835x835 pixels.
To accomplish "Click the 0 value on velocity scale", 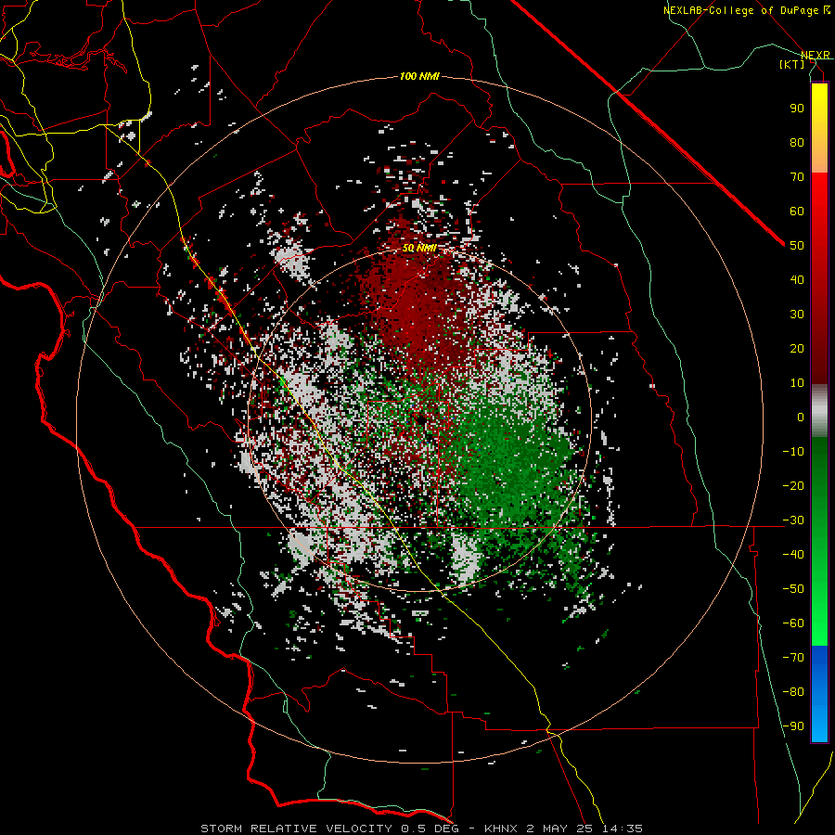I will (801, 417).
